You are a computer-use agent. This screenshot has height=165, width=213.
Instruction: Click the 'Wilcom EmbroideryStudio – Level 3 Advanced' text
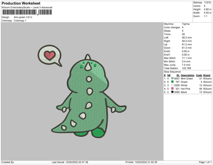[27, 7]
